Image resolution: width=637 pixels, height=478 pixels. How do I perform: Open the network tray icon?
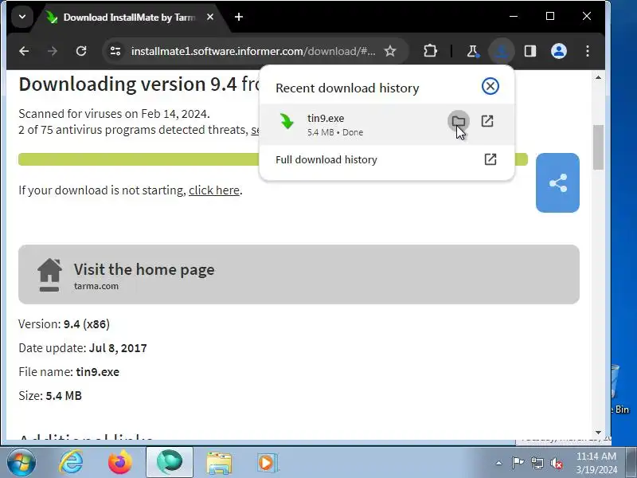coord(537,463)
